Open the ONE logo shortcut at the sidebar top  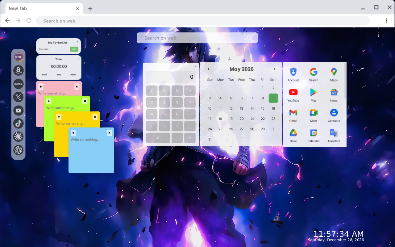pos(19,57)
